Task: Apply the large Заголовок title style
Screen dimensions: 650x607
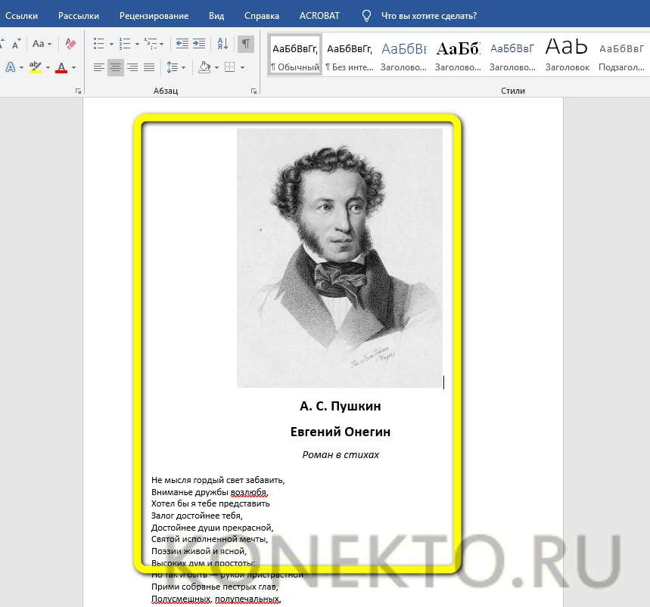Action: click(567, 54)
